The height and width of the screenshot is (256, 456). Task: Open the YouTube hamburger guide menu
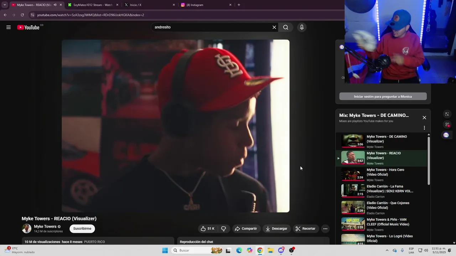click(x=9, y=27)
